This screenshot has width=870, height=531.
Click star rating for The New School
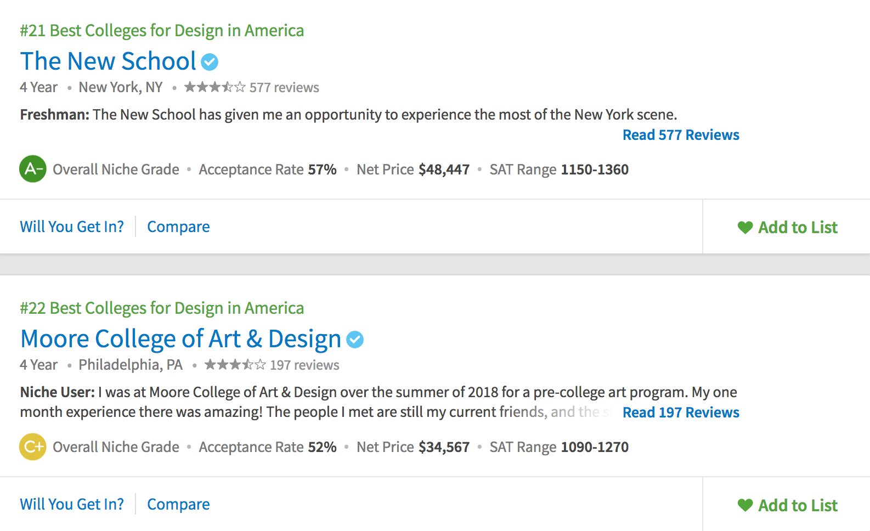[214, 87]
